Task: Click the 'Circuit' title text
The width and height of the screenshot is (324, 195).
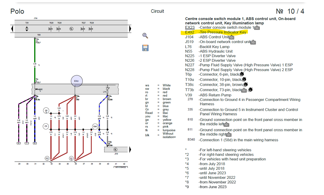Action: (157, 11)
